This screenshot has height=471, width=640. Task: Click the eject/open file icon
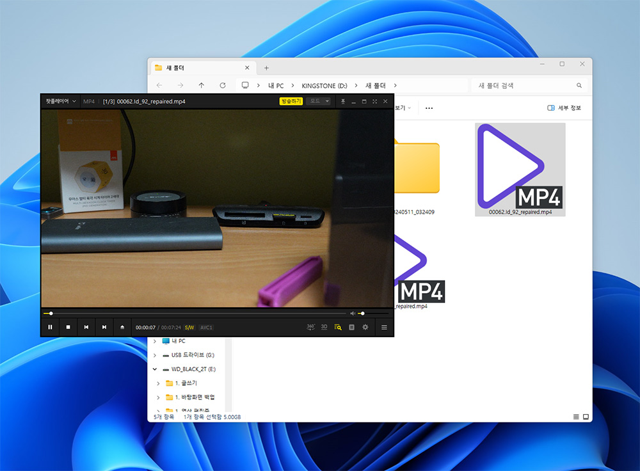click(122, 327)
